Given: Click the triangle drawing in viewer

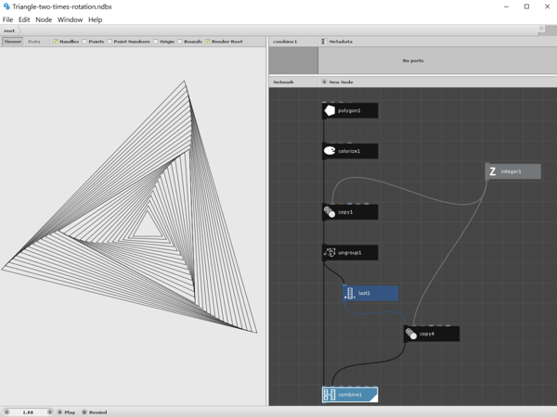Looking at the screenshot, I should [129, 207].
